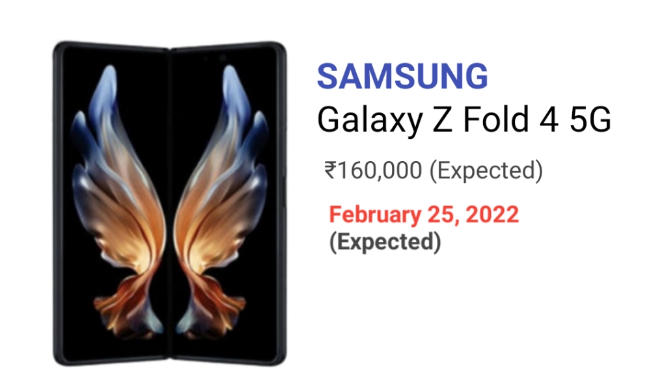
Task: Click the word February in red text
Action: pos(376,216)
